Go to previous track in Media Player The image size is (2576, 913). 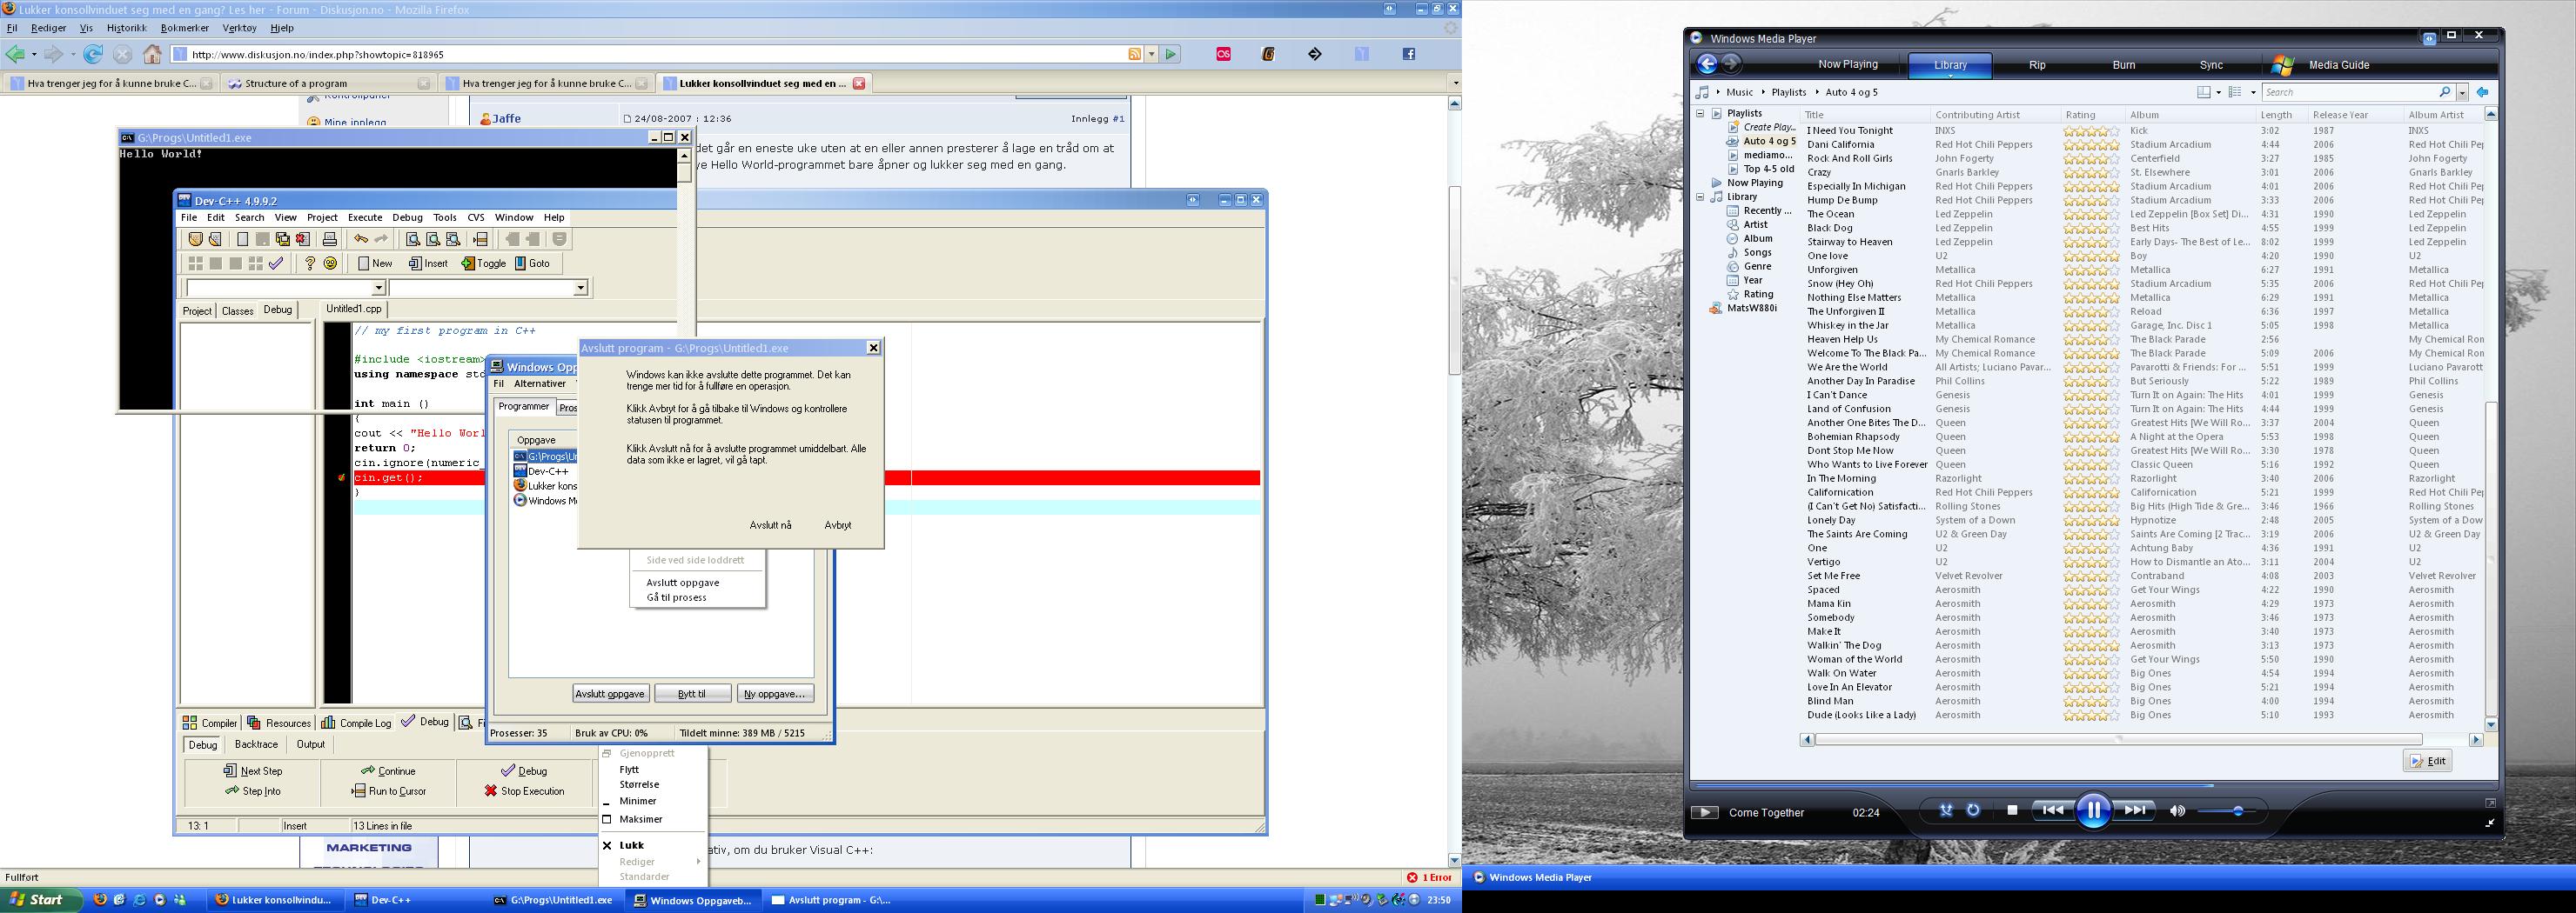(2053, 810)
